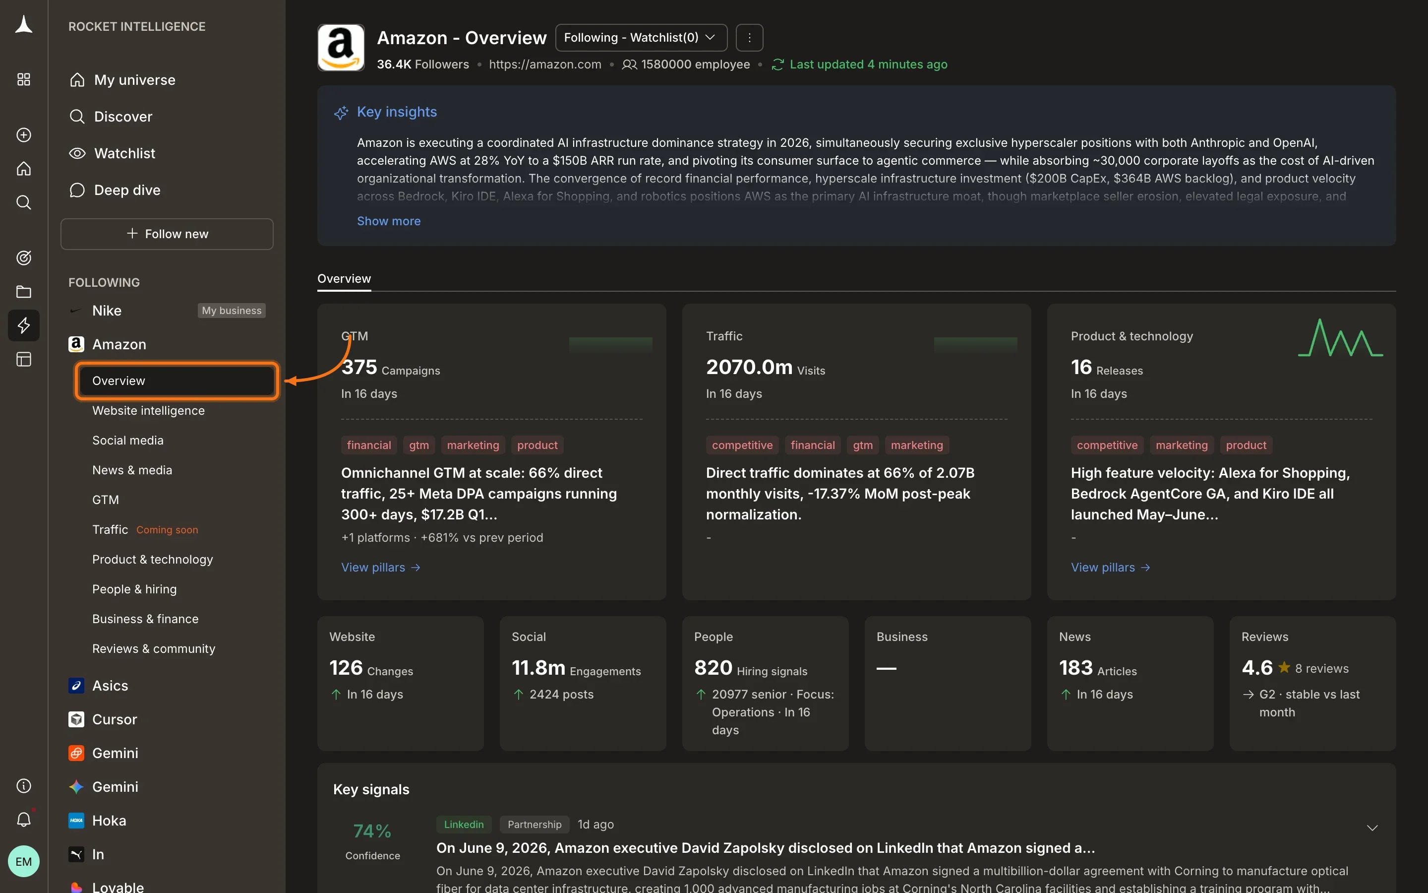Open the layout panel icon in left rail
This screenshot has height=893, width=1428.
[x=24, y=359]
